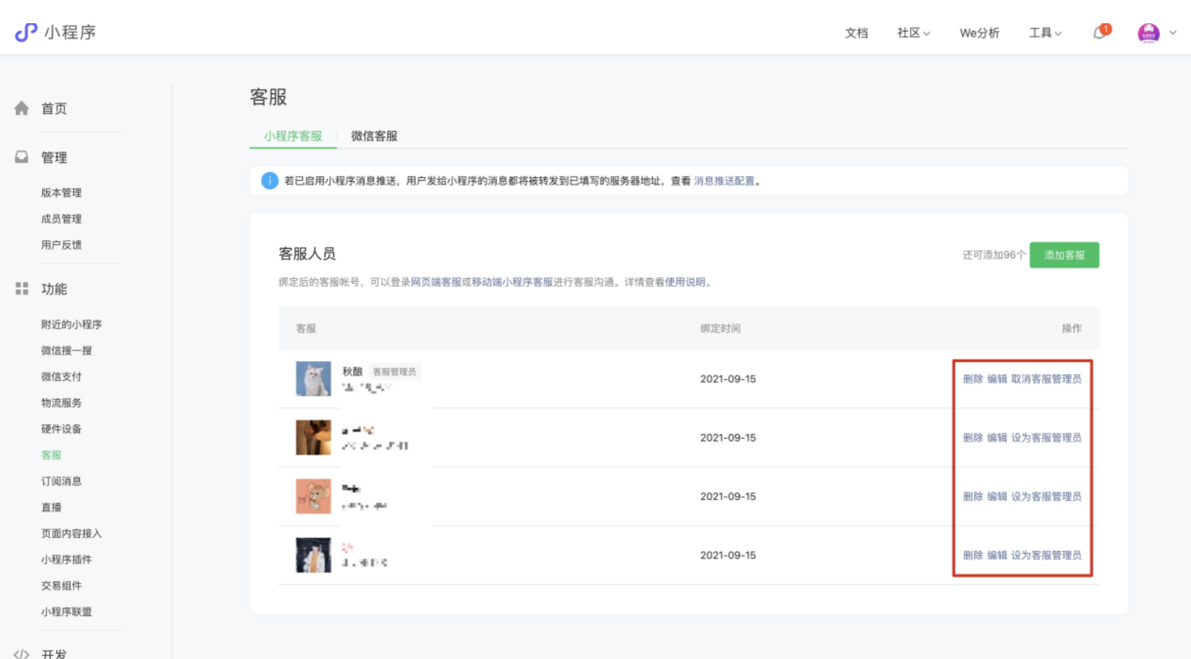
Task: Click the home icon beside 首页
Action: [x=22, y=108]
